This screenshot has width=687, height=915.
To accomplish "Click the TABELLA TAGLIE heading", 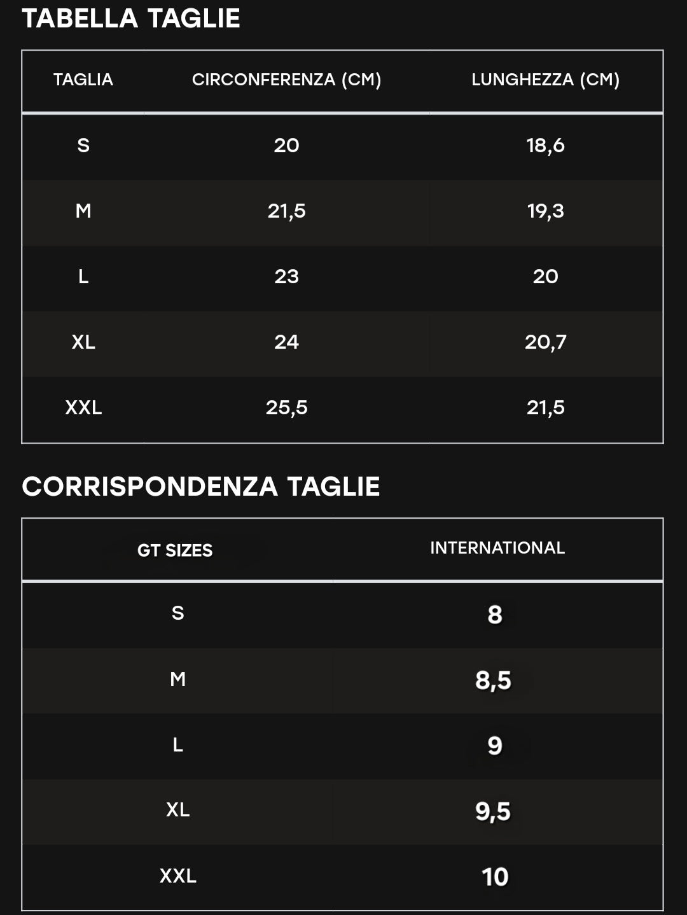I will (x=131, y=18).
